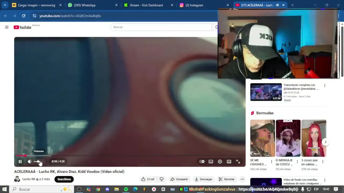Open File Explorer from the taskbar
Screen dimensions: 344x193
click(117, 189)
